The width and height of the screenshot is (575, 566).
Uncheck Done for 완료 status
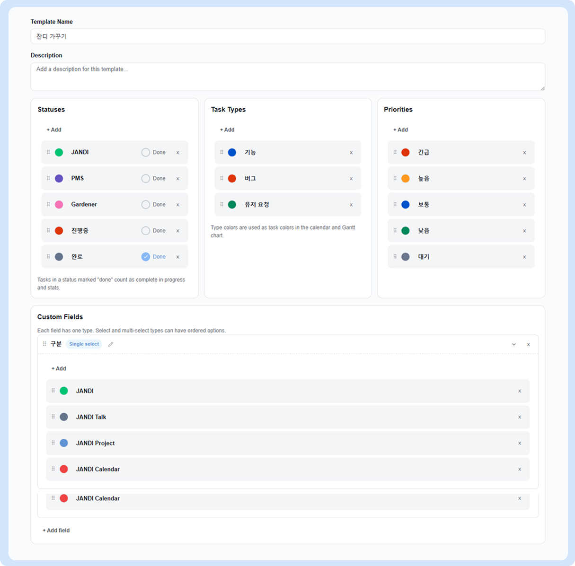(145, 257)
